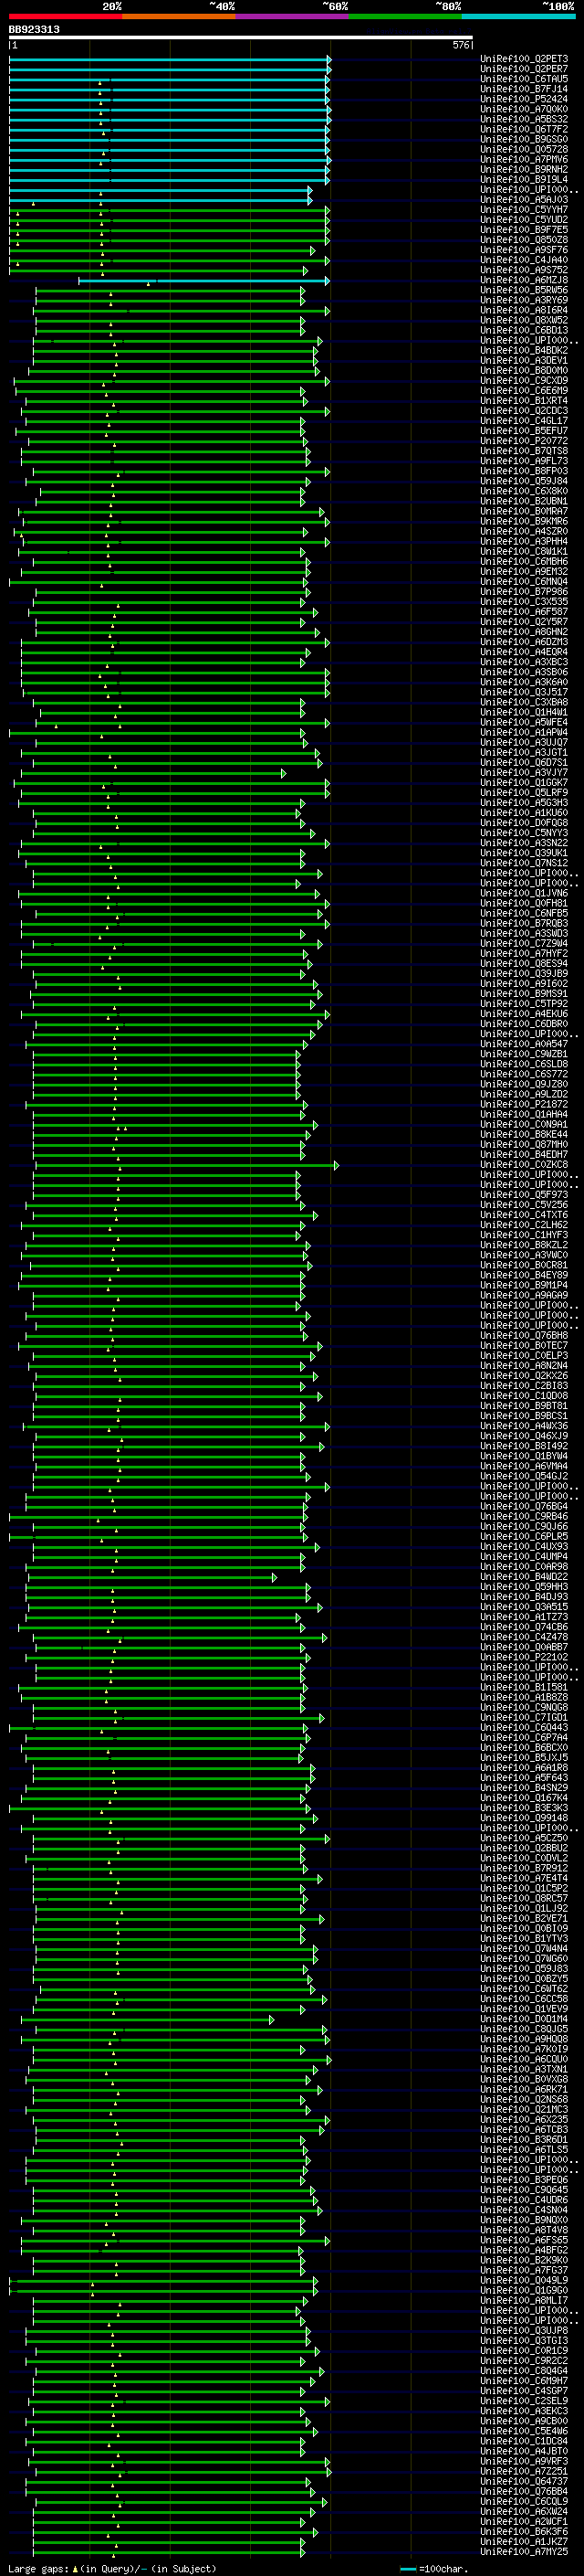584x2576 pixels.
Task: Select UniRef100_C7Z9W4 label
Action: (x=524, y=944)
